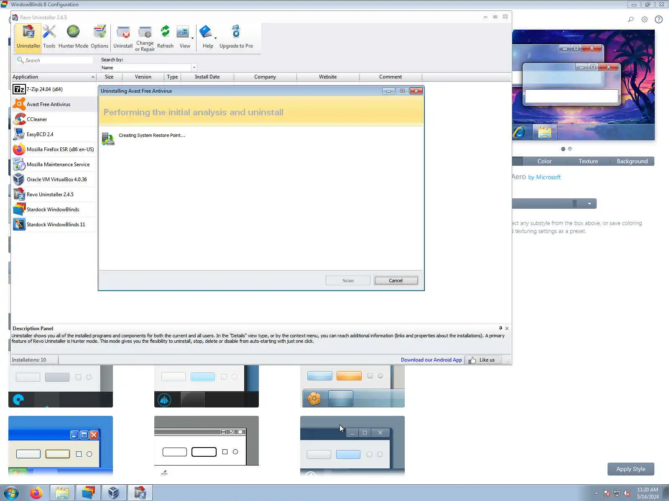This screenshot has width=669, height=501.
Task: Sort the list by Install Date
Action: pos(207,77)
